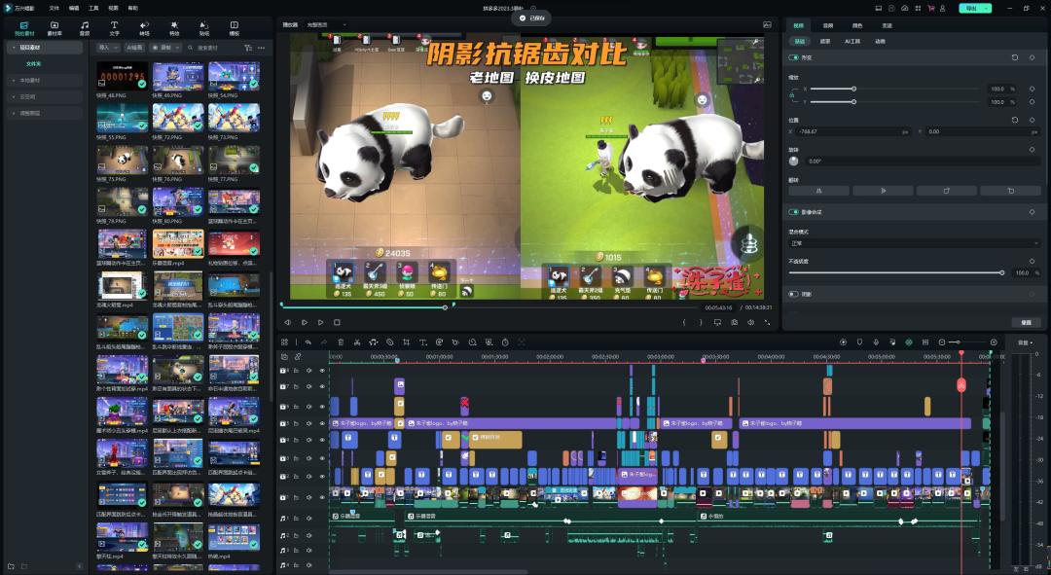Mute video track 7 with its speaker icon
Image resolution: width=1051 pixels, height=575 pixels.
(x=309, y=386)
